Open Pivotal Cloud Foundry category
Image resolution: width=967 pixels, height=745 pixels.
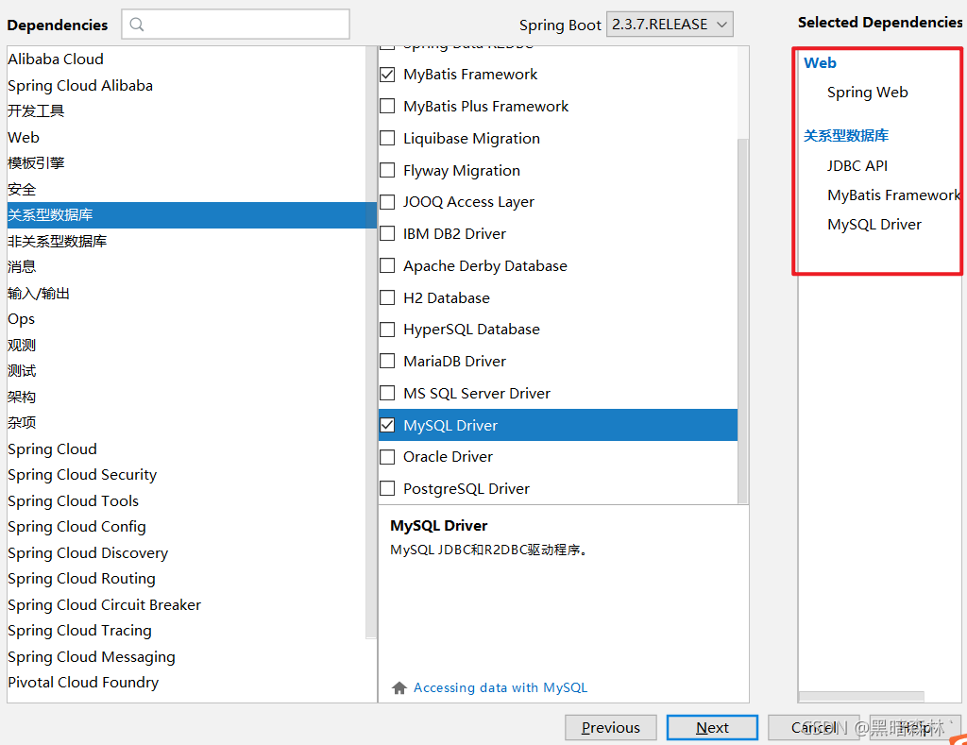[186, 683]
